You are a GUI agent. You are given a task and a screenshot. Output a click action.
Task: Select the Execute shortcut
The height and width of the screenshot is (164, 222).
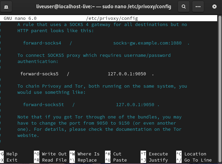[158, 154]
